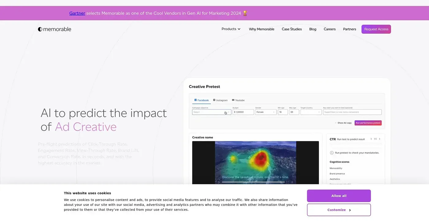Switch to the Instagram tab
The height and width of the screenshot is (223, 429).
pyautogui.click(x=221, y=100)
